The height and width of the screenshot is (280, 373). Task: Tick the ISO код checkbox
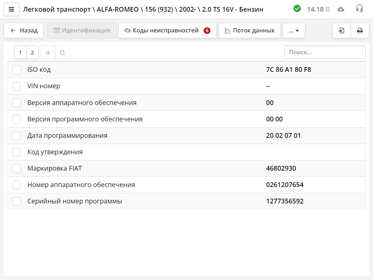17,70
